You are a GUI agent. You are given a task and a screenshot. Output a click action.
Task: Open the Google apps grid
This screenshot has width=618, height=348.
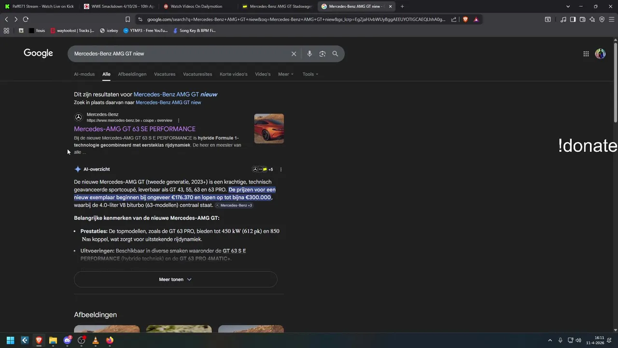coord(586,54)
